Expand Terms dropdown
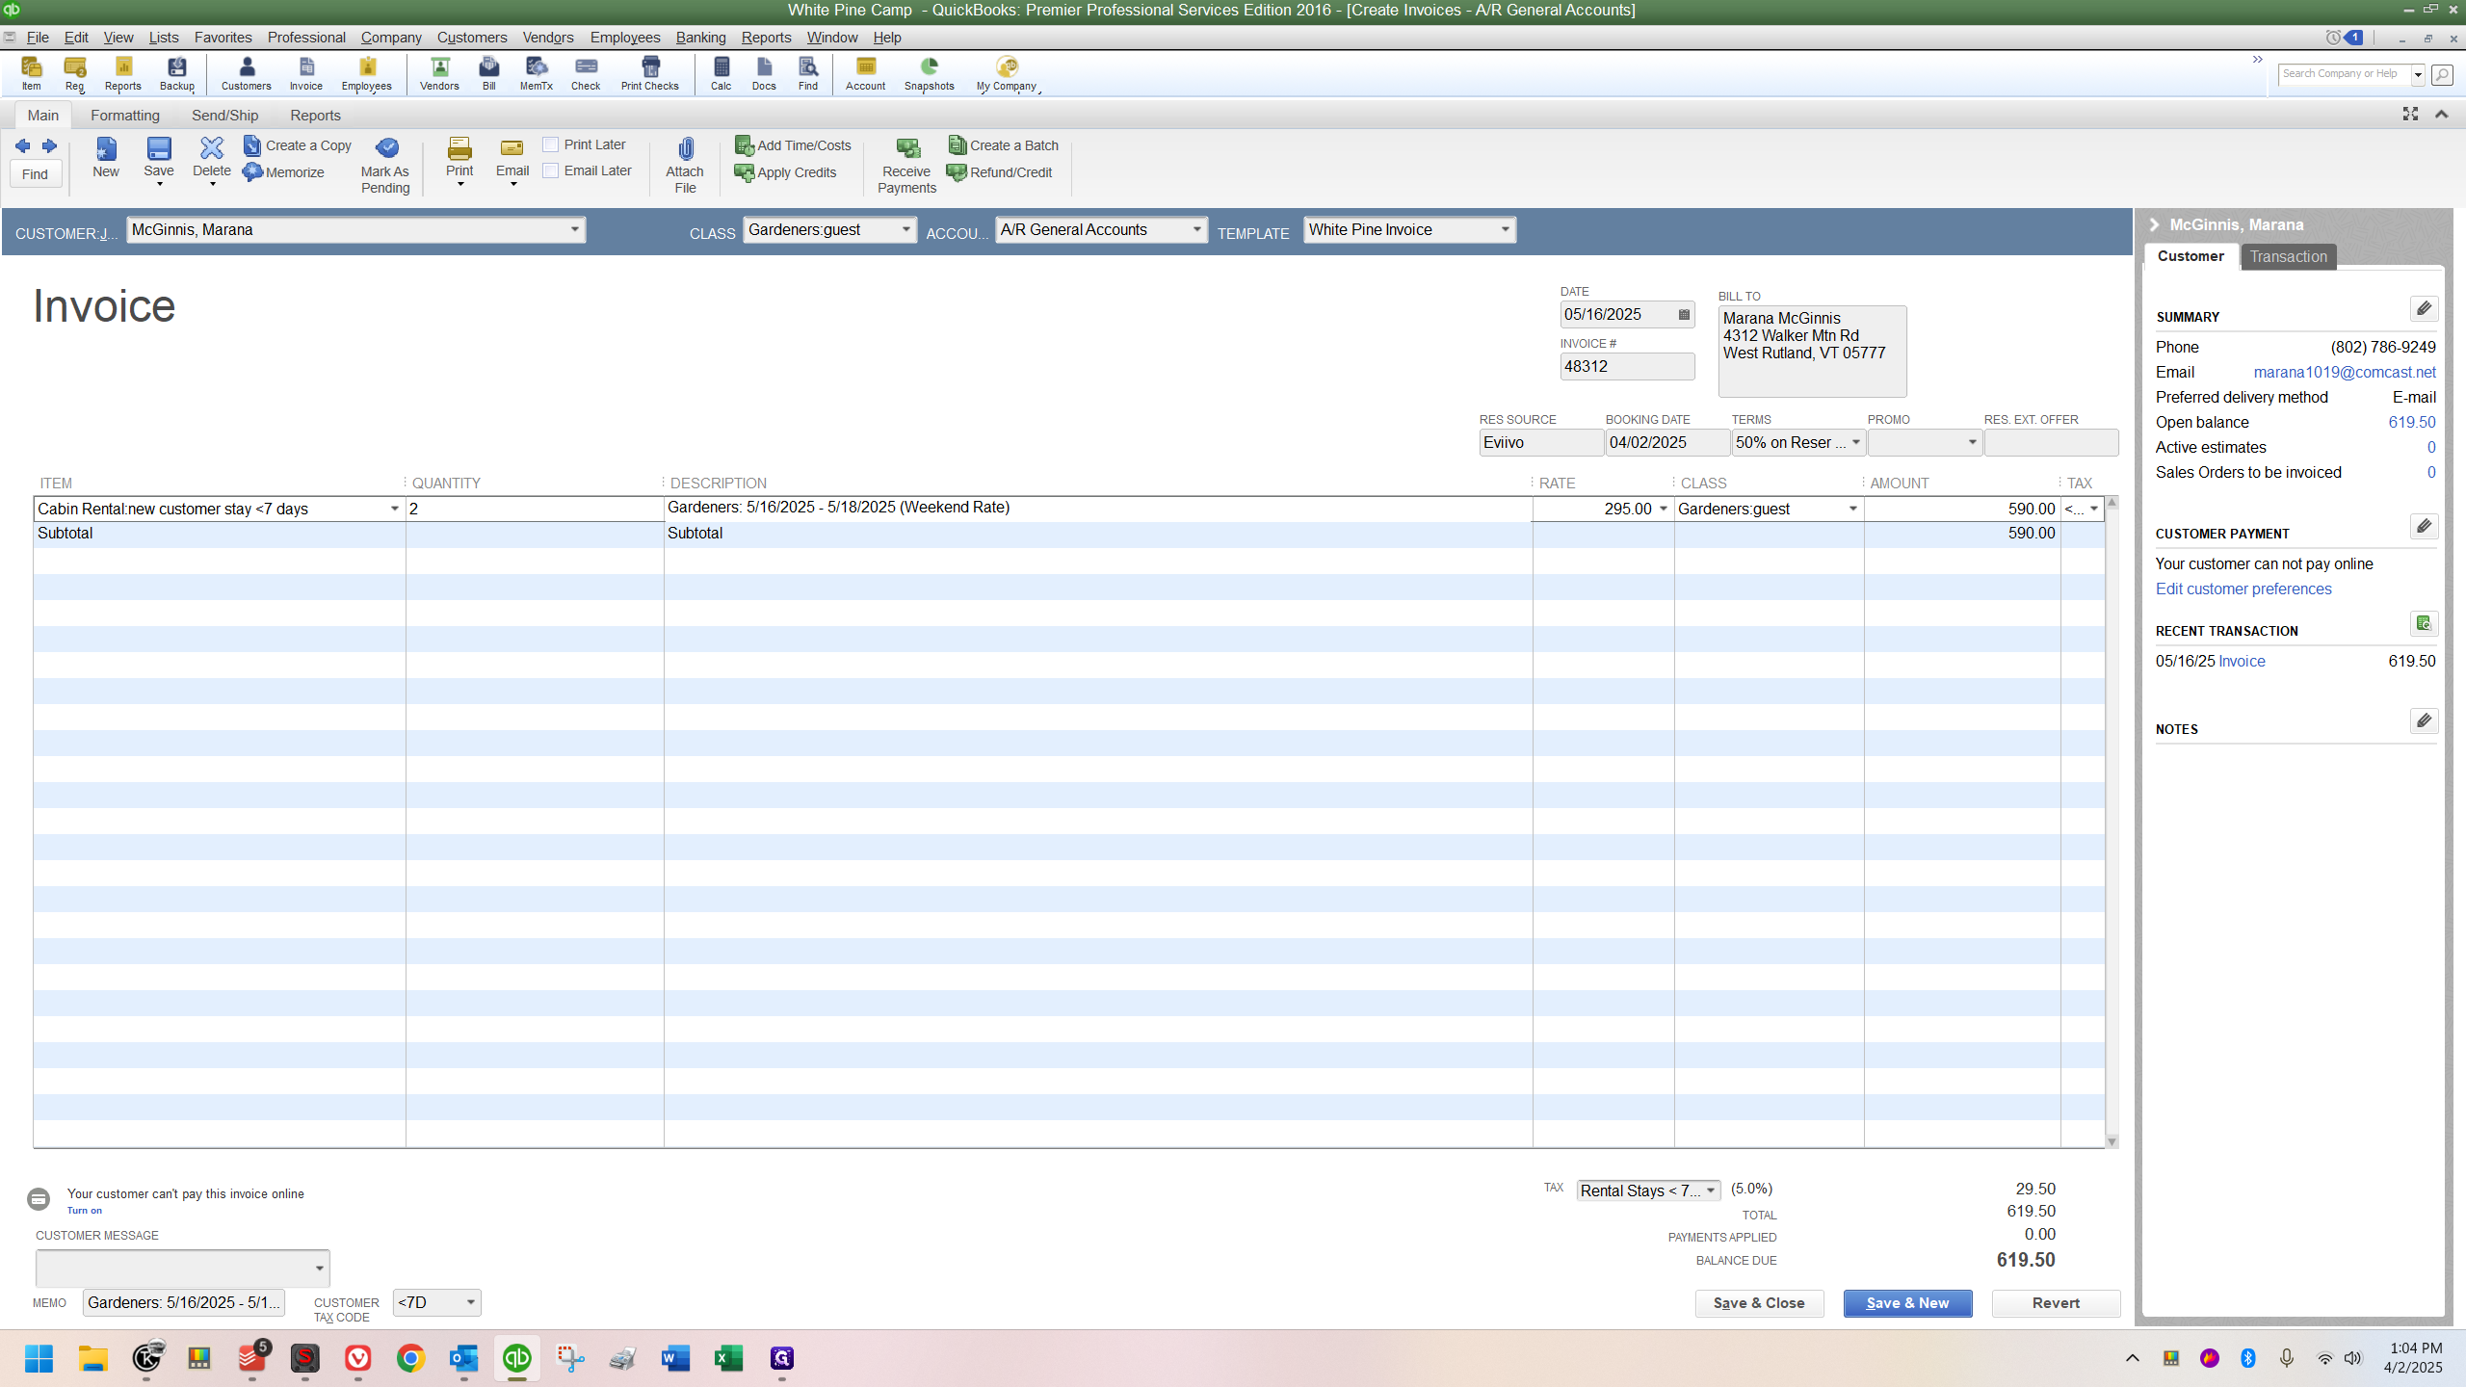The image size is (2466, 1387). (x=1855, y=442)
